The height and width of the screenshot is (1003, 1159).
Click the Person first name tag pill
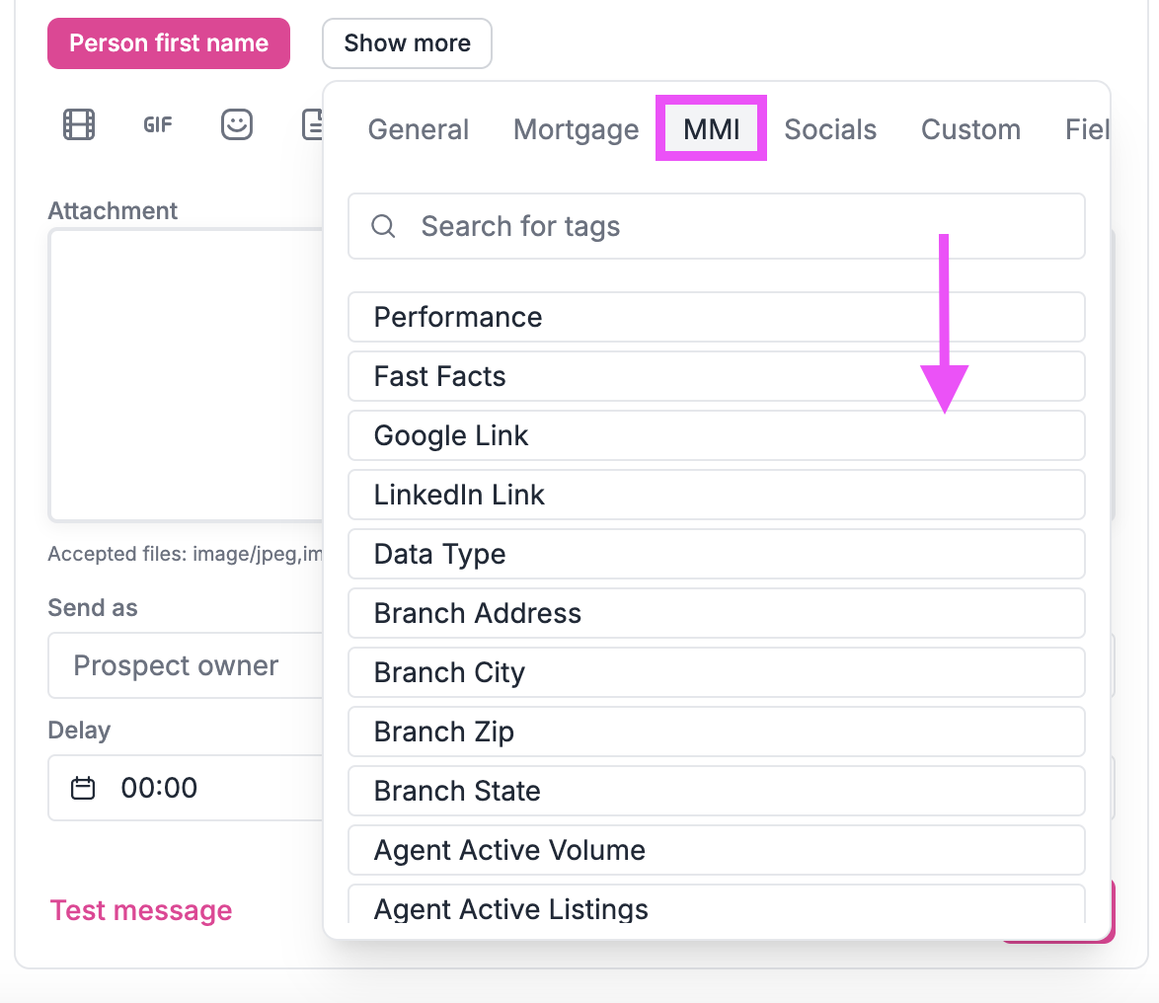click(168, 42)
